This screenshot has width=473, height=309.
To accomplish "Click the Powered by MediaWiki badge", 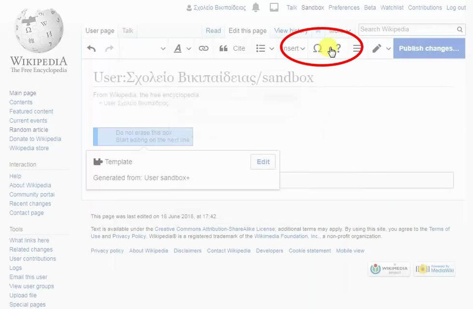I will (x=435, y=269).
